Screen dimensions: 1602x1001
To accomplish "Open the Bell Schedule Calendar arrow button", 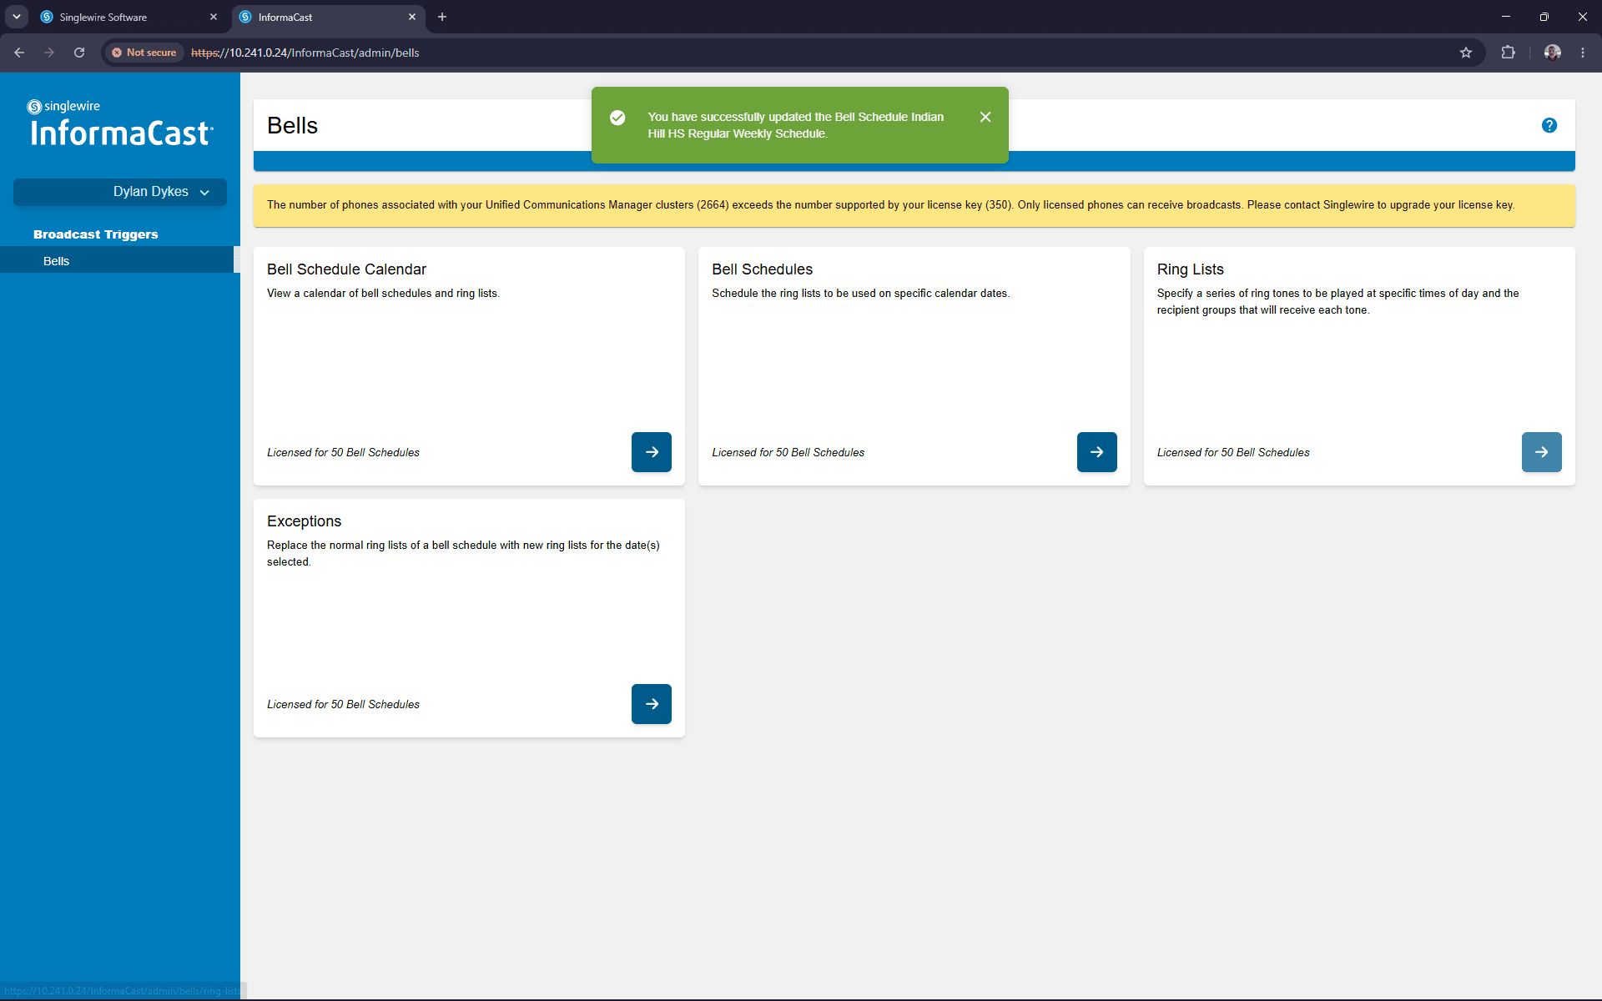I will tap(651, 452).
